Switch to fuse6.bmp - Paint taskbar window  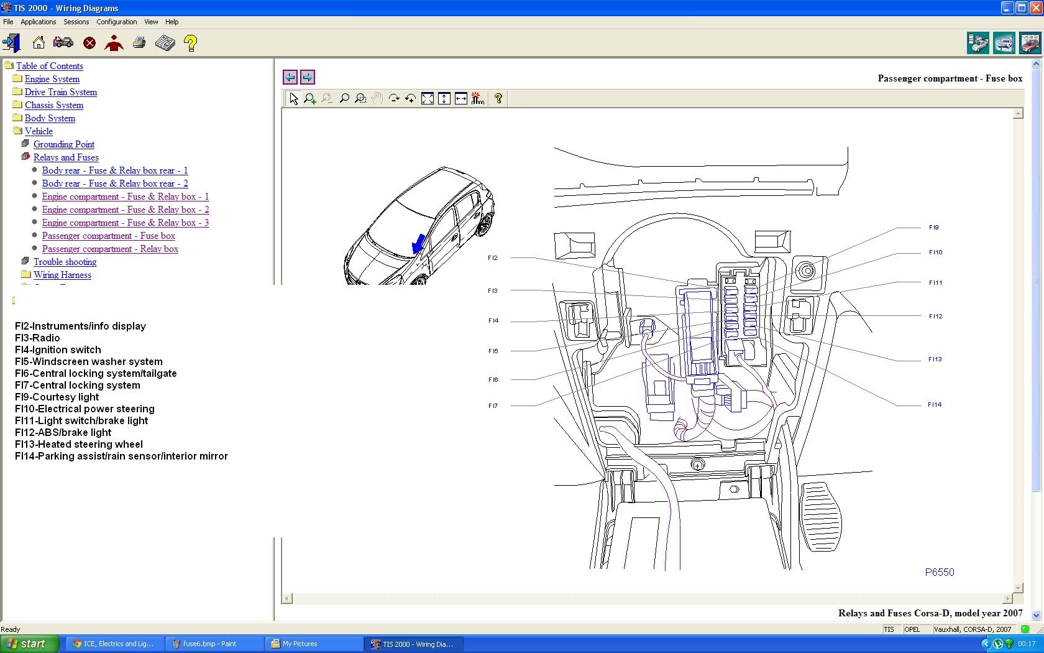click(x=215, y=644)
